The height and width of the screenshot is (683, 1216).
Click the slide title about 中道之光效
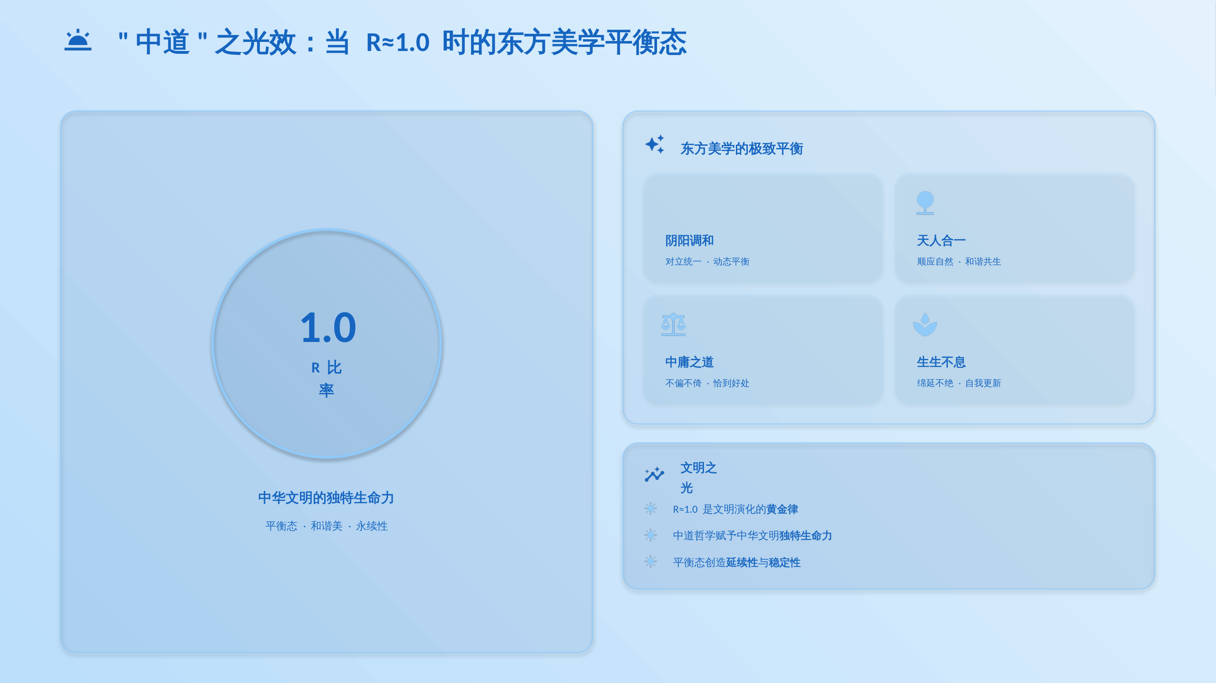click(x=402, y=42)
